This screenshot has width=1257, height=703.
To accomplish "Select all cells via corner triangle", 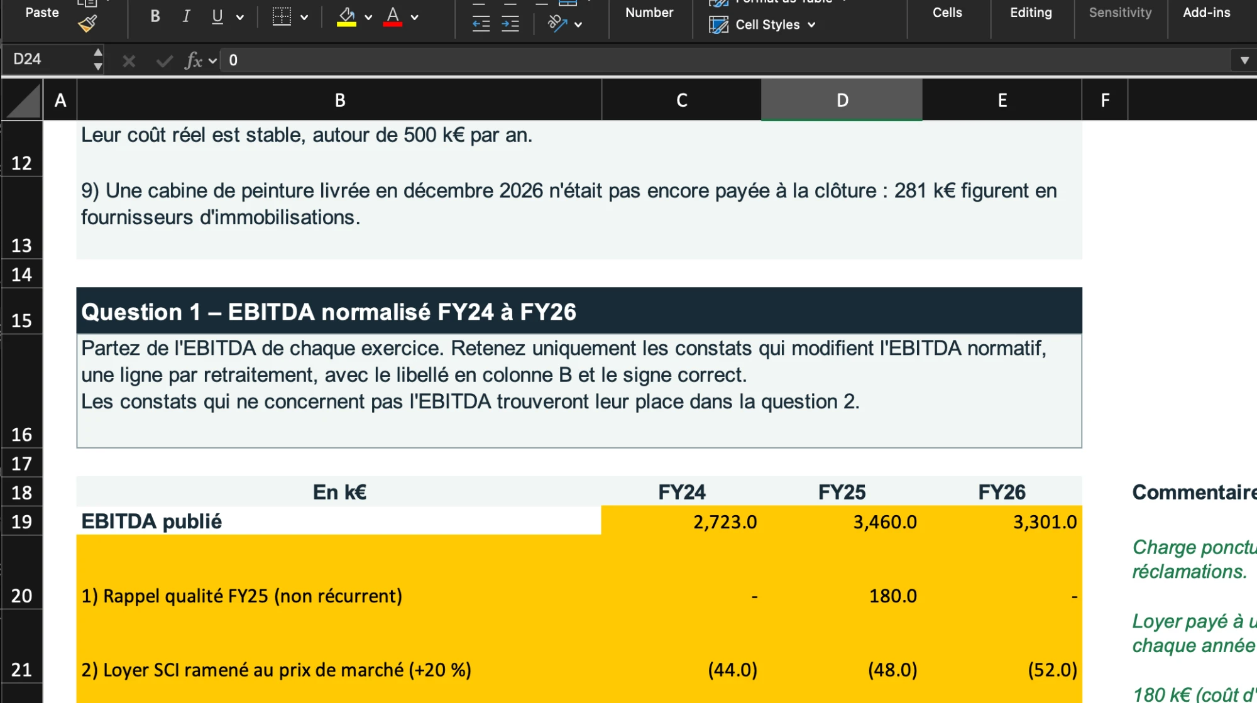I will pyautogui.click(x=23, y=101).
